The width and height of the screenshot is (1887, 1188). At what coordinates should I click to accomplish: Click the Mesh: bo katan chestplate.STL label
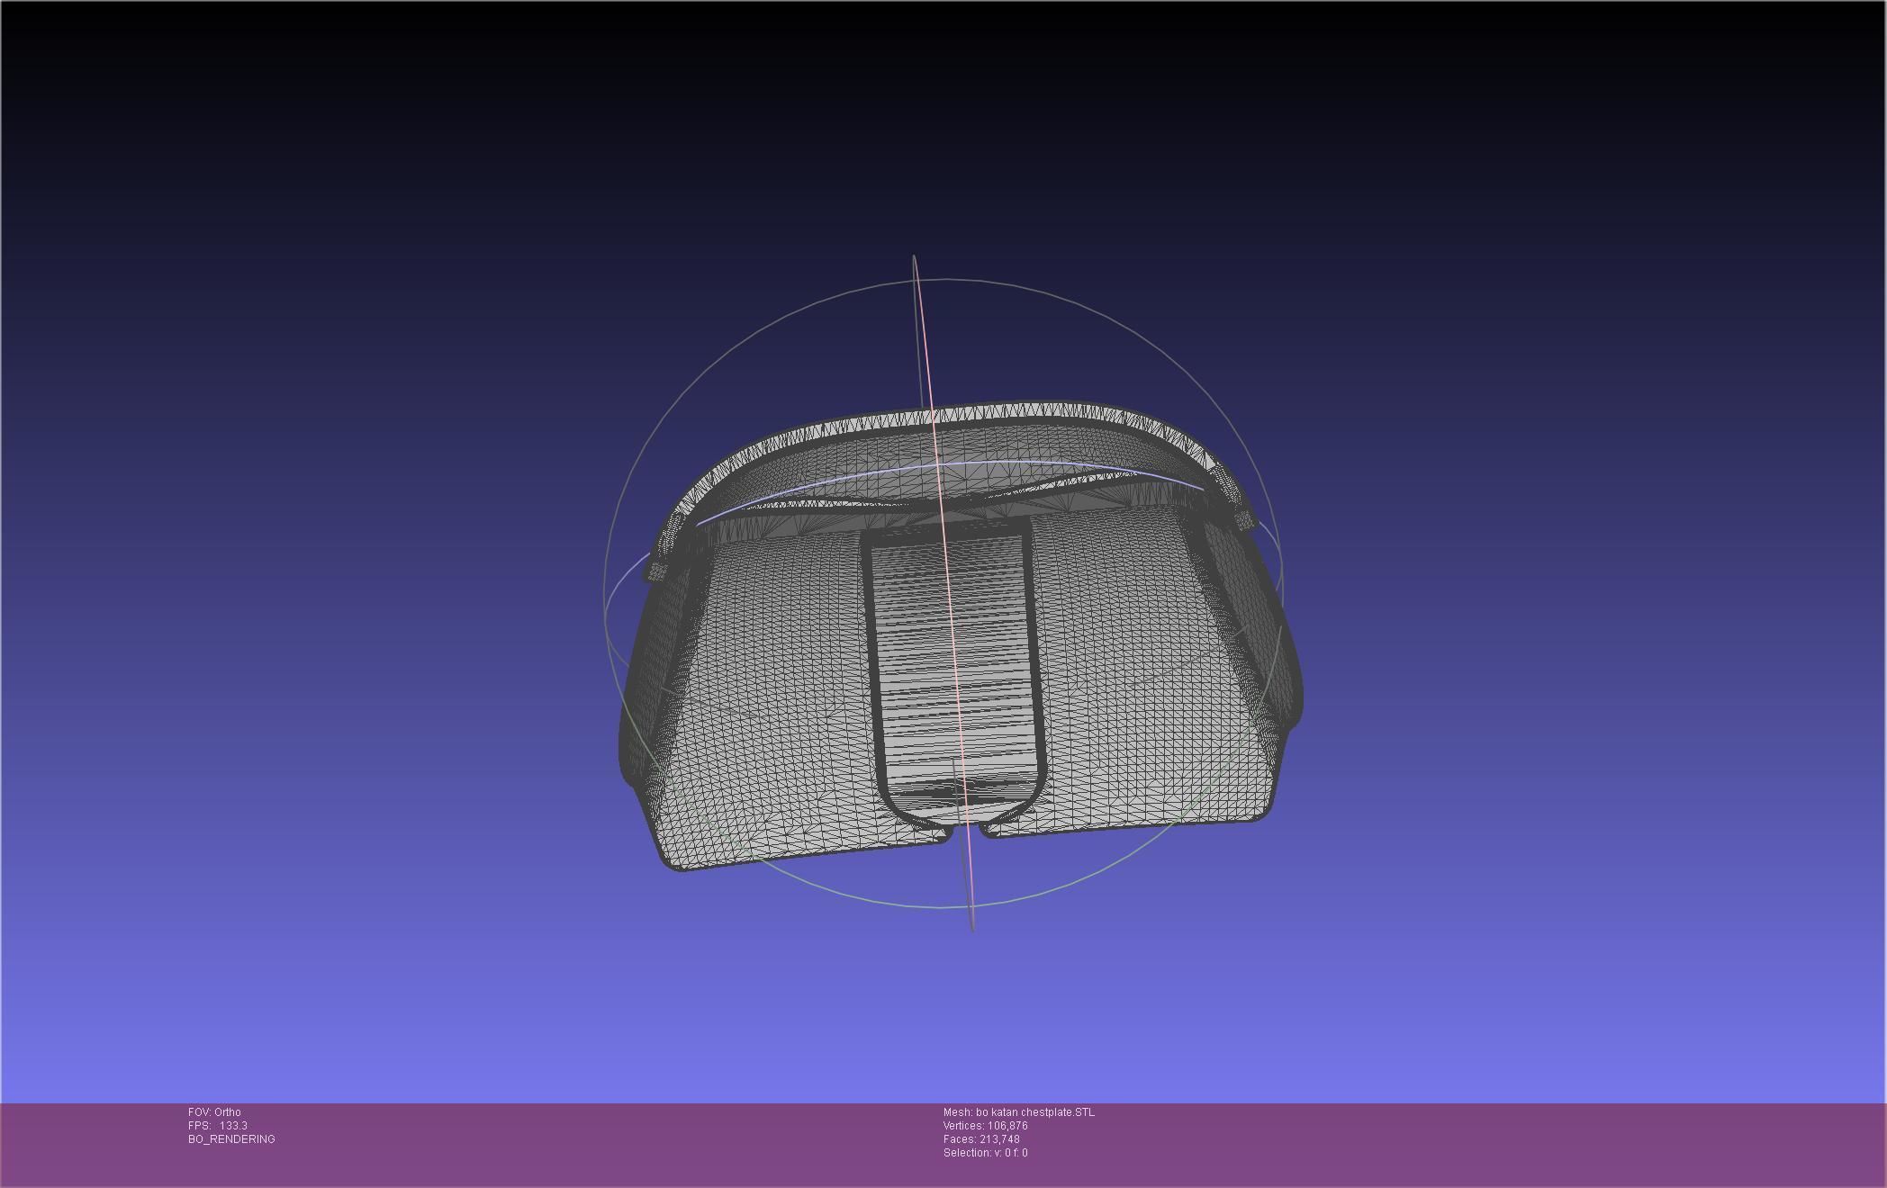coord(1019,1112)
